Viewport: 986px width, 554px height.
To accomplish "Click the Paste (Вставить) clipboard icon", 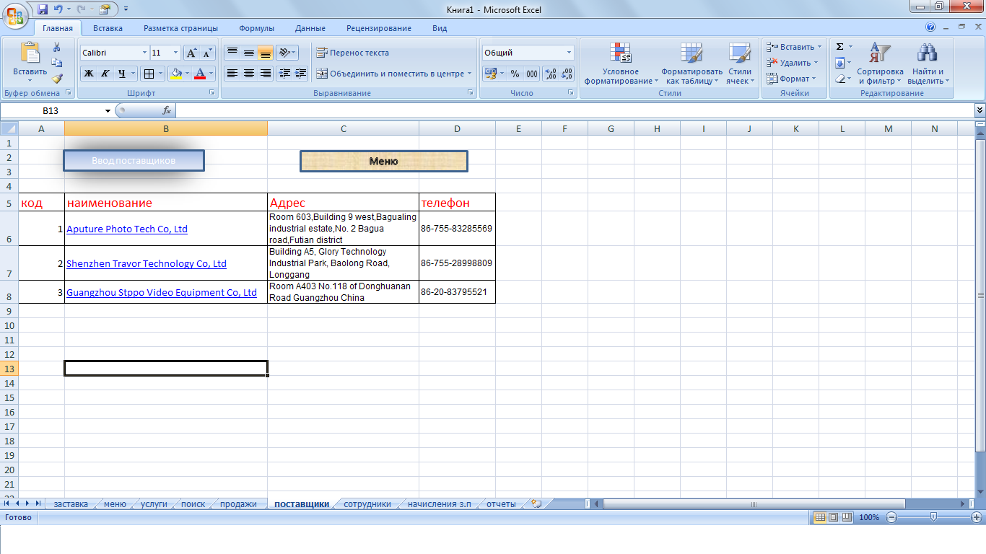I will (x=30, y=53).
